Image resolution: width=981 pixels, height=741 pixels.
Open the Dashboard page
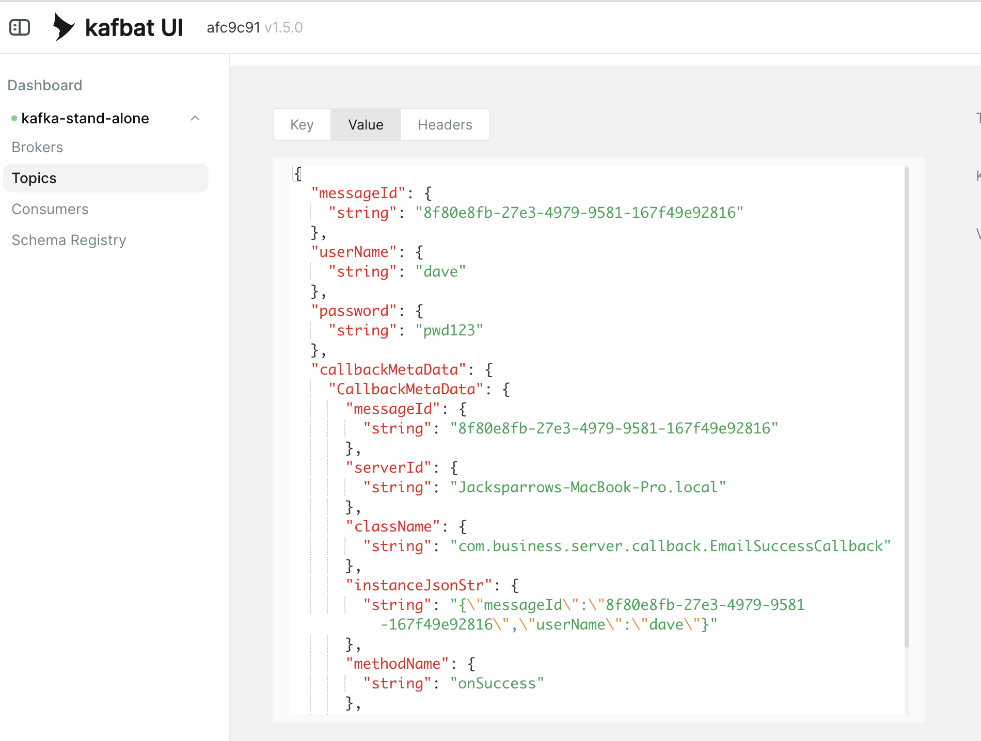click(x=45, y=85)
